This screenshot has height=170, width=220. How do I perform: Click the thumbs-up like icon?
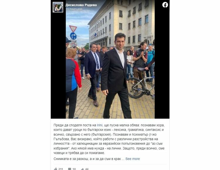pos(55,169)
